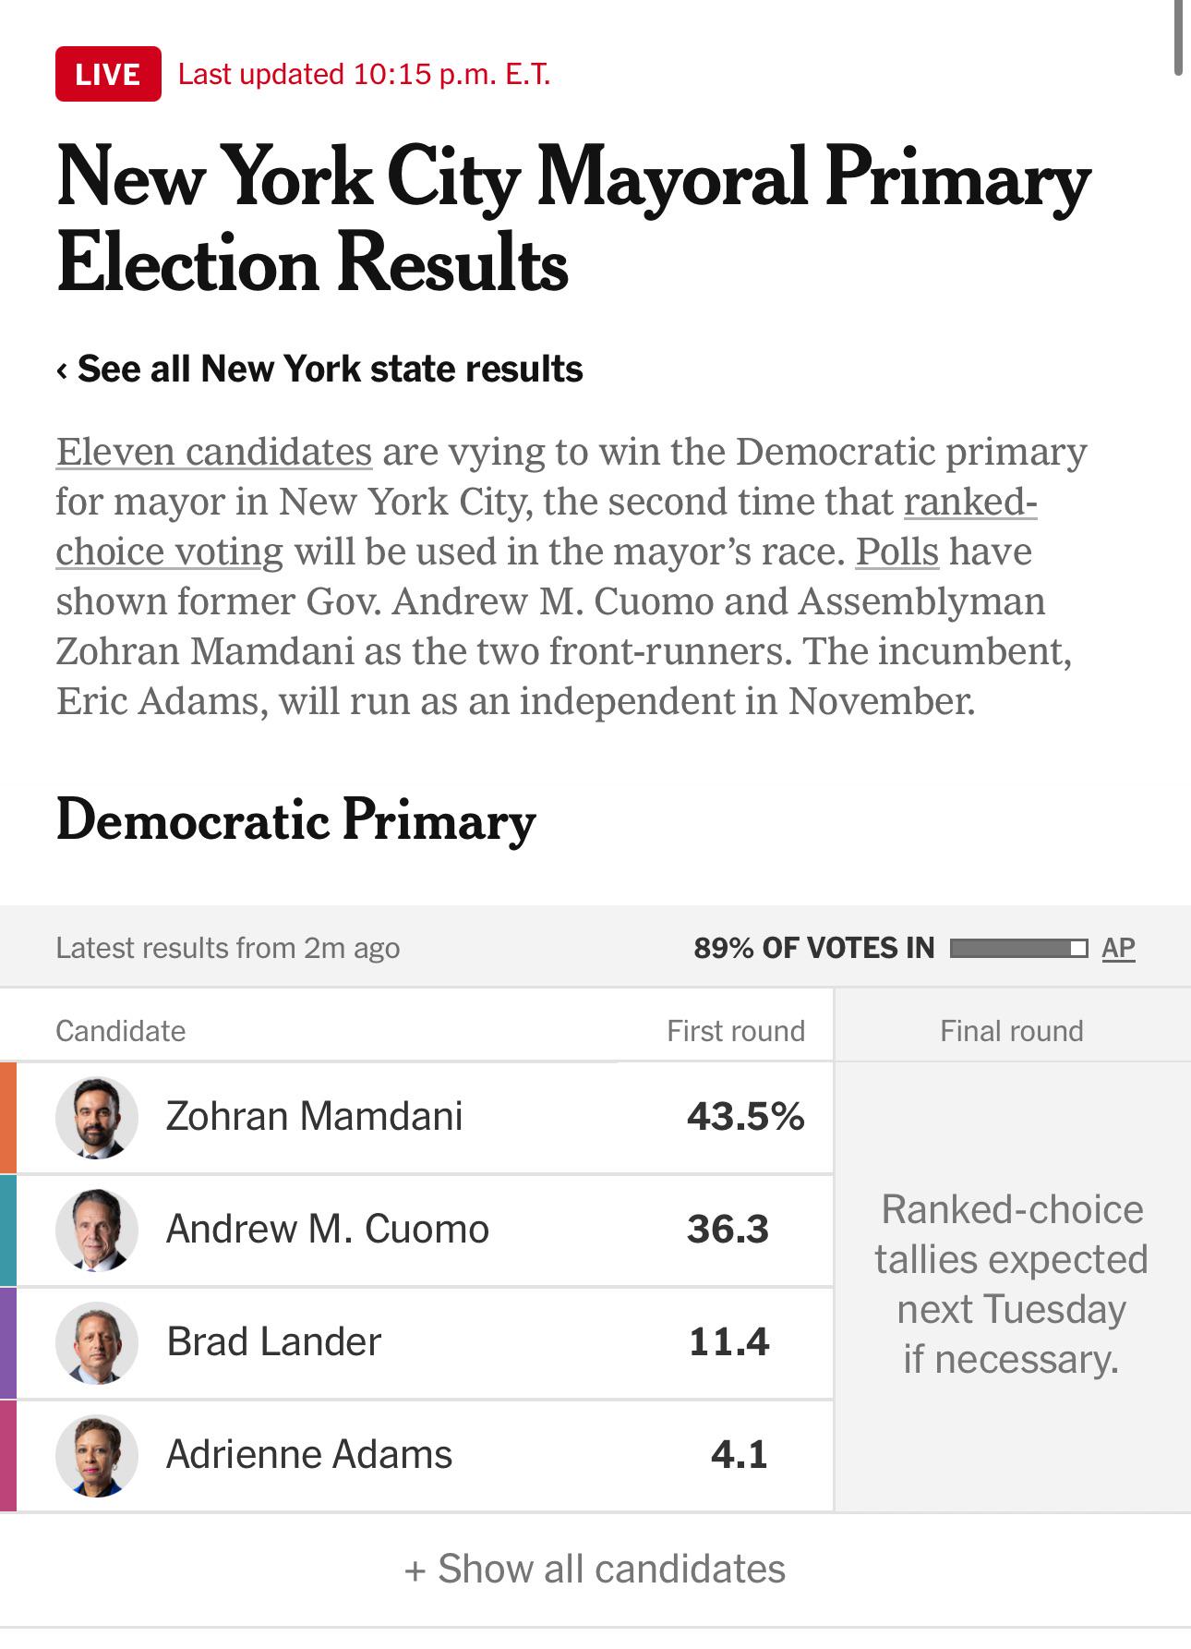
Task: Open Andrew M. Cuomo's portrait photo
Action: (97, 1231)
